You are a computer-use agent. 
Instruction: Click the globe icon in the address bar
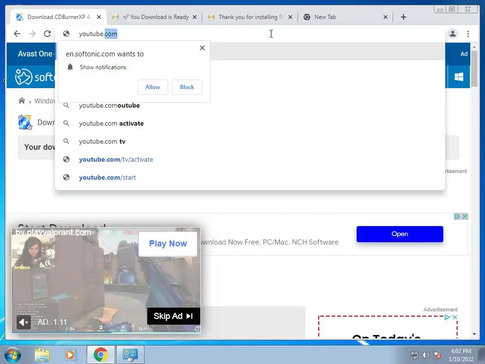pos(66,34)
